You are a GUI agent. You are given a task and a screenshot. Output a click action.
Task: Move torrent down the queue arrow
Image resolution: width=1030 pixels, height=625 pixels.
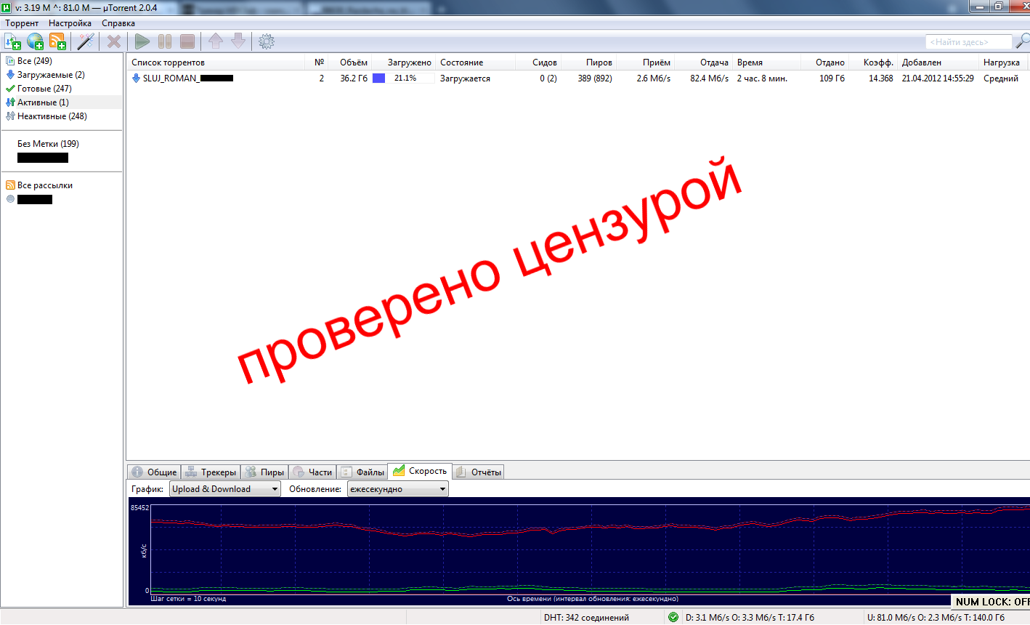pos(238,41)
